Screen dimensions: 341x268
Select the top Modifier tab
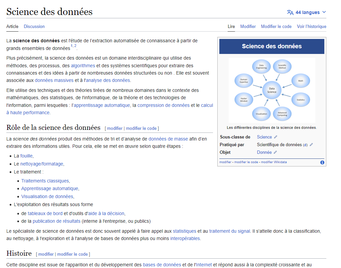[x=248, y=26]
